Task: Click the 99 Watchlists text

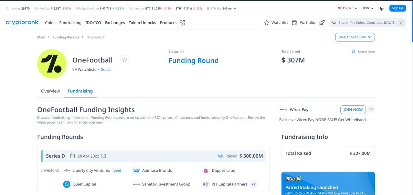Action: tap(84, 69)
